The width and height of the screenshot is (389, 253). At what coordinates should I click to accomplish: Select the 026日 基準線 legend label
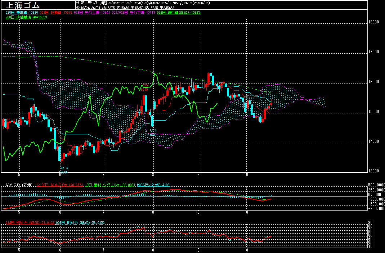click(x=20, y=12)
